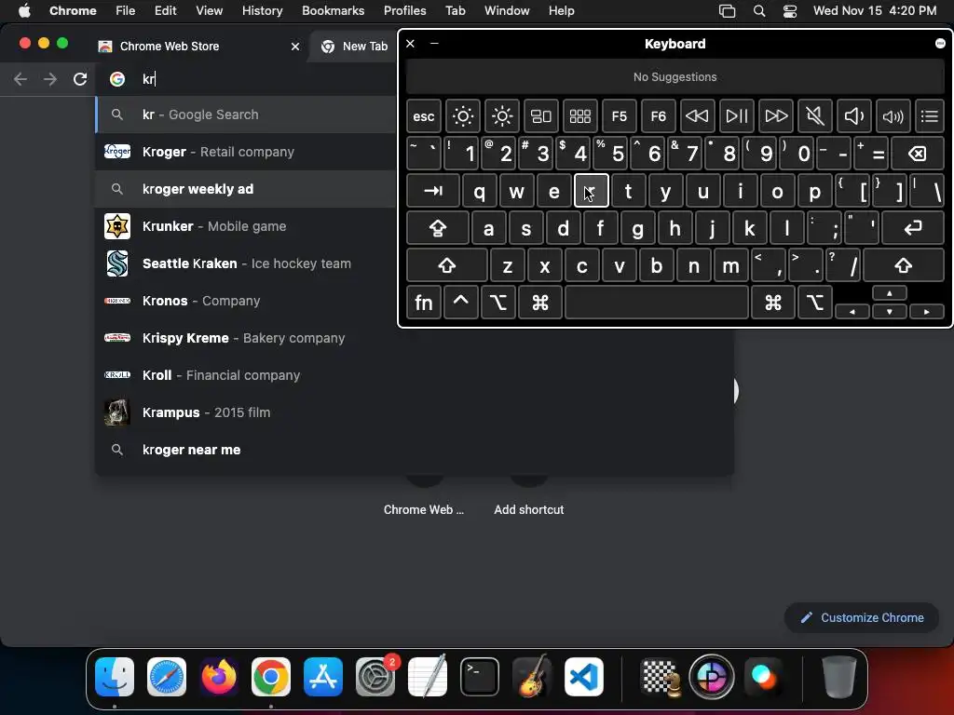Open the Profiles menu
Viewport: 954px width, 715px height.
pos(404,10)
